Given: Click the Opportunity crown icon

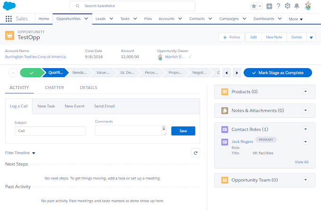Looking at the screenshot, I should pos(9,35).
